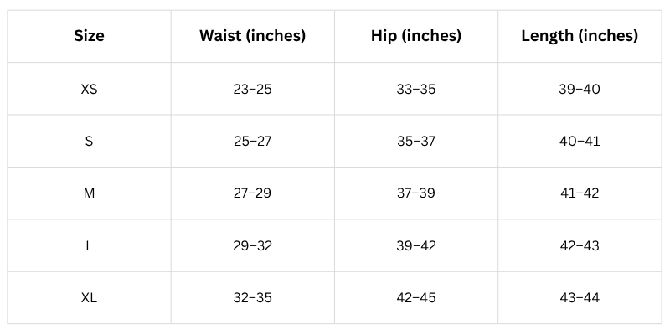Select the XS waist cell 23–25
This screenshot has width=670, height=335.
point(252,89)
